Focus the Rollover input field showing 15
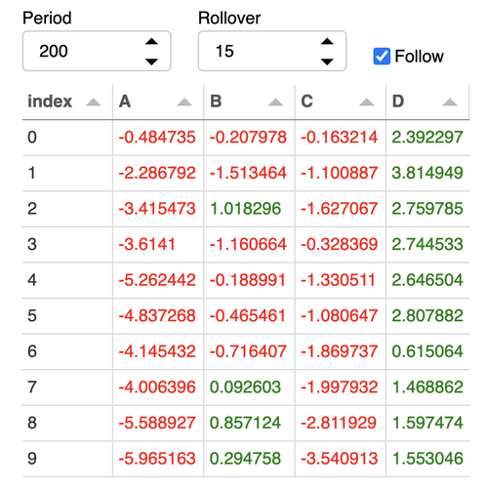Image resolution: width=488 pixels, height=488 pixels. tap(272, 51)
